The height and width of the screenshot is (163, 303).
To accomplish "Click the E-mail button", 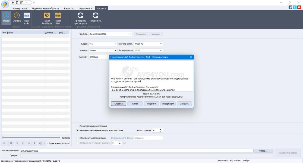I will 135,104.
